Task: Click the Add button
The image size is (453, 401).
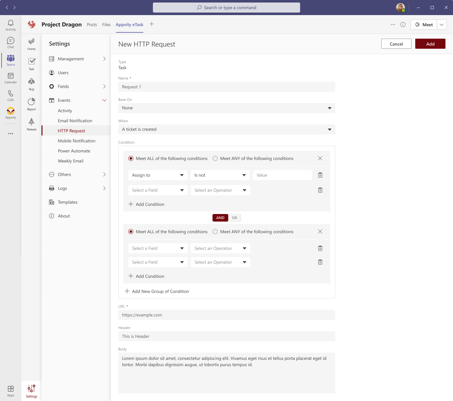Action: coord(430,44)
